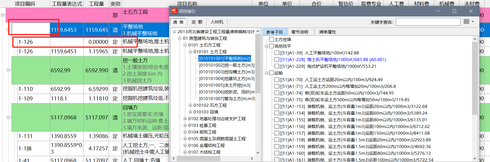Collapse the 2013河北省建设工程 root tree node
The height and width of the screenshot is (162, 490).
[x=174, y=32]
